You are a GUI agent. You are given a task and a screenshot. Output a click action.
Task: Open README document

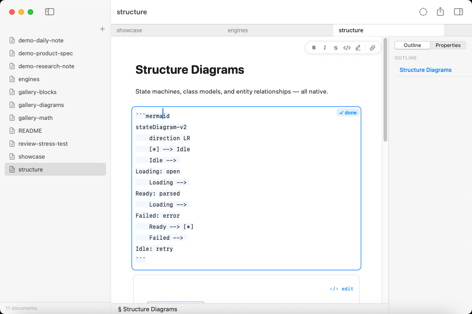(55, 130)
